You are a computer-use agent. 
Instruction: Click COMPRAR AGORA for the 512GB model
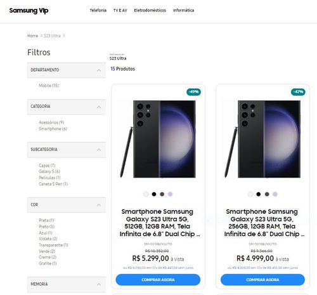point(158,280)
